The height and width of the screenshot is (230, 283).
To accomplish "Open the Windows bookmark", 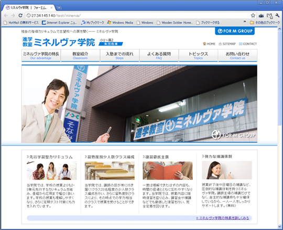I will (145, 23).
